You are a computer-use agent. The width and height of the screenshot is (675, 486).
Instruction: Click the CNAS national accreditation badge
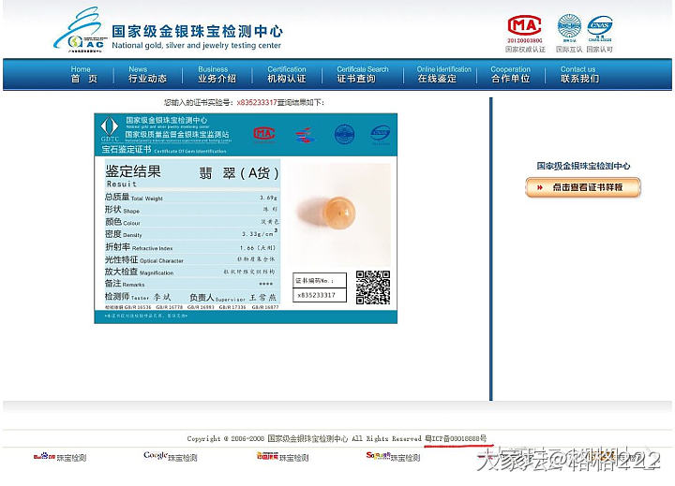click(600, 25)
